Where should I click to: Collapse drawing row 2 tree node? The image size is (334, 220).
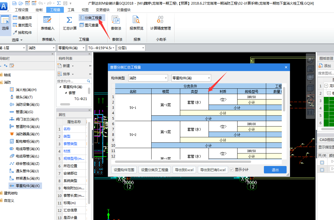coord(329,93)
